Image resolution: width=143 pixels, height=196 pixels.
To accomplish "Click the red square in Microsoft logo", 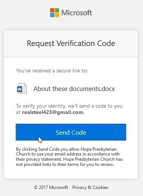I will 52,10.
